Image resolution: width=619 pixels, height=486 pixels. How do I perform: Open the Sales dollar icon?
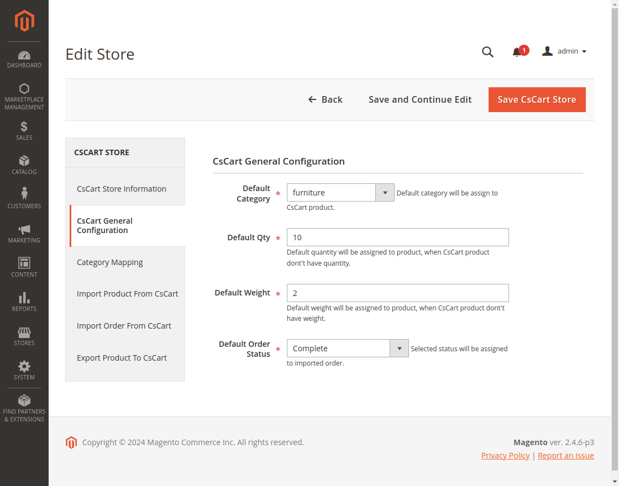point(24,126)
